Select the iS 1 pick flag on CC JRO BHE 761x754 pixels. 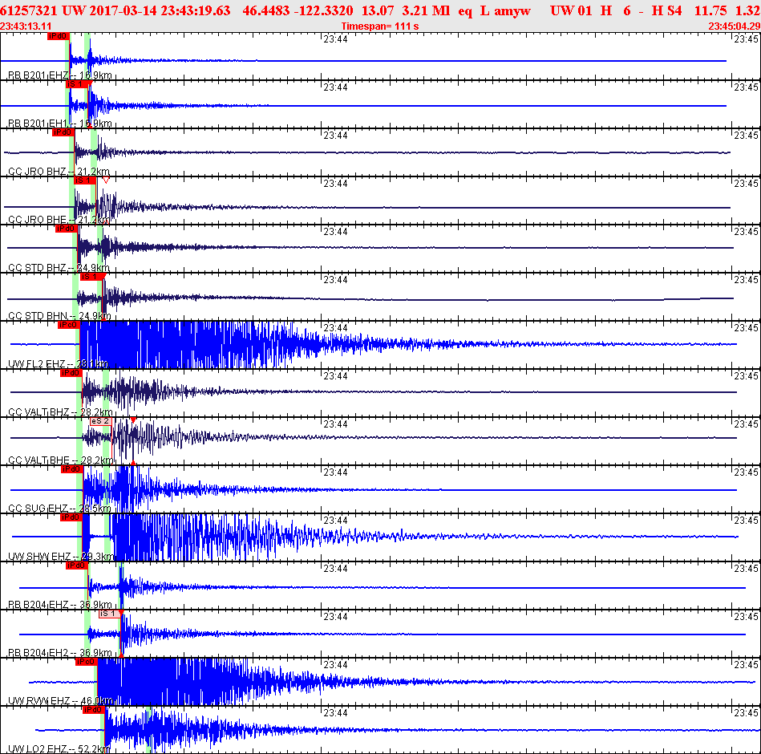click(84, 180)
